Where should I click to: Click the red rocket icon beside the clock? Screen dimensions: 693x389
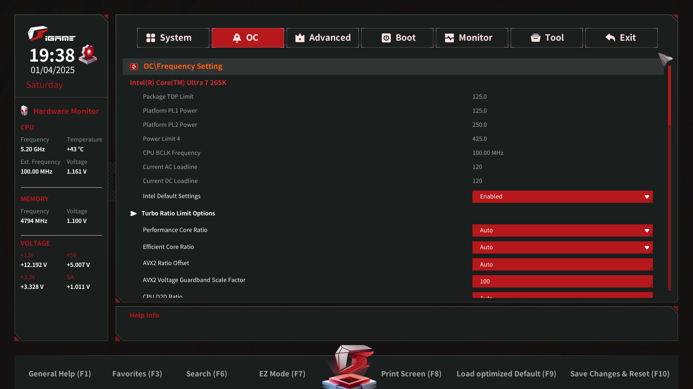click(x=88, y=54)
